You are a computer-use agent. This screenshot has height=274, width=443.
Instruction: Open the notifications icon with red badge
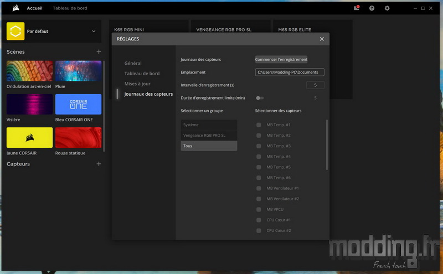click(357, 8)
